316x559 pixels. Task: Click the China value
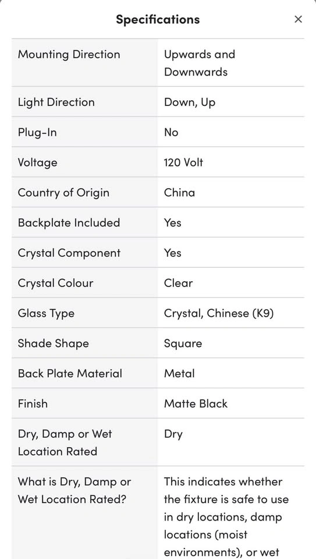click(180, 193)
